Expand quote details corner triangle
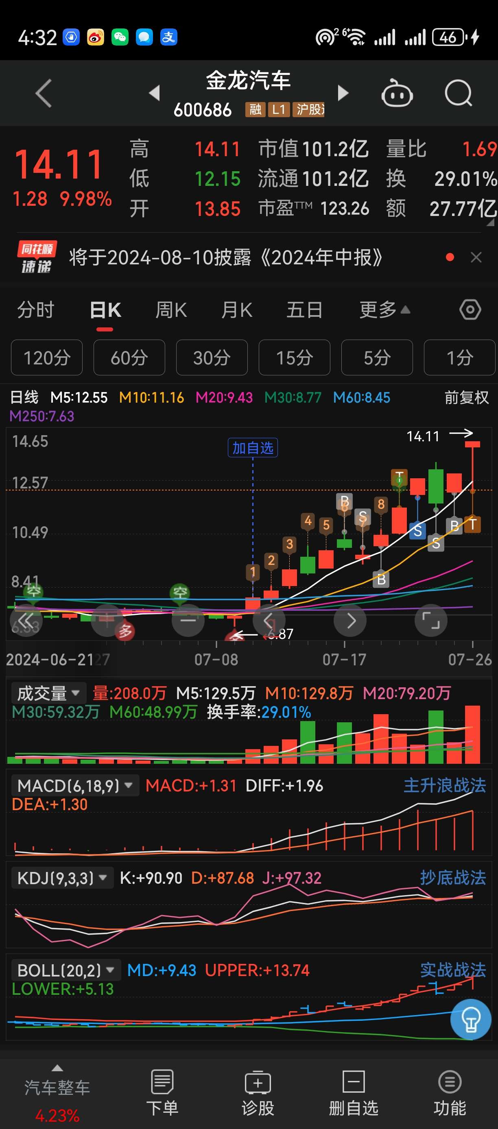 (490, 222)
